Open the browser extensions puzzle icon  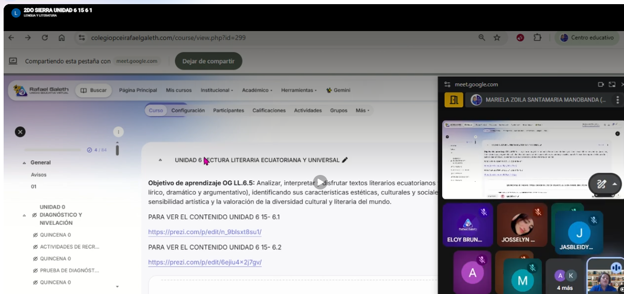pos(537,38)
